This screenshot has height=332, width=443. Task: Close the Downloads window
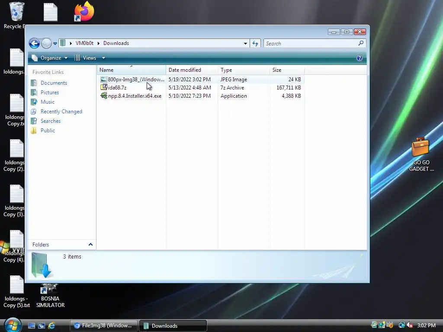pos(360,32)
